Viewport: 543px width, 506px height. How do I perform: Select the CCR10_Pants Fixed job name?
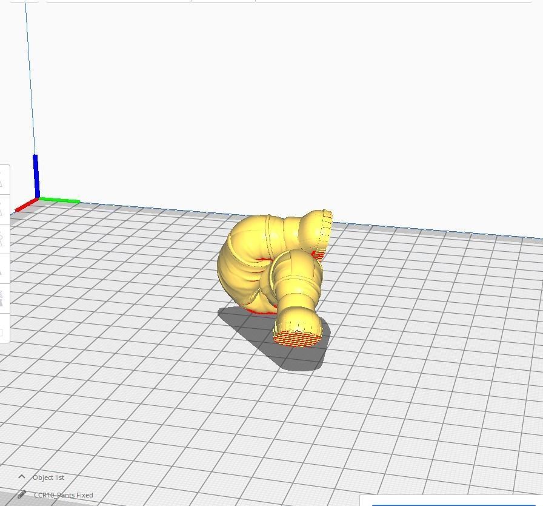[x=64, y=495]
